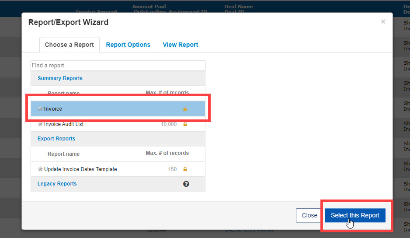The image size is (410, 238).
Task: Expand the Summary Reports section
Action: pos(60,78)
